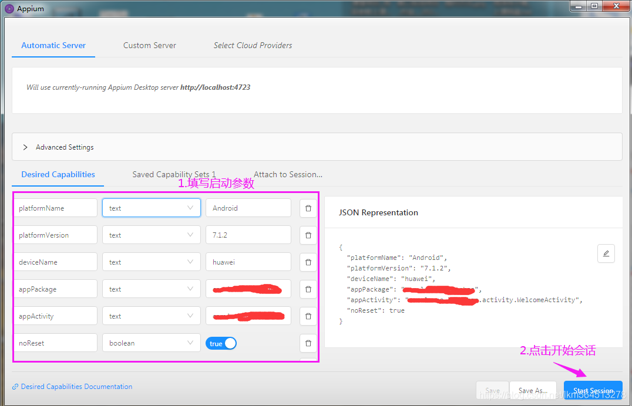Open Desired Capabilities Documentation link
The image size is (632, 406).
73,386
